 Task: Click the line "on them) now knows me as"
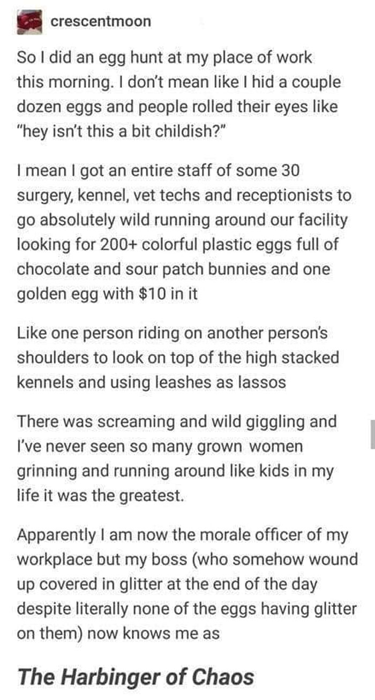click(x=118, y=633)
